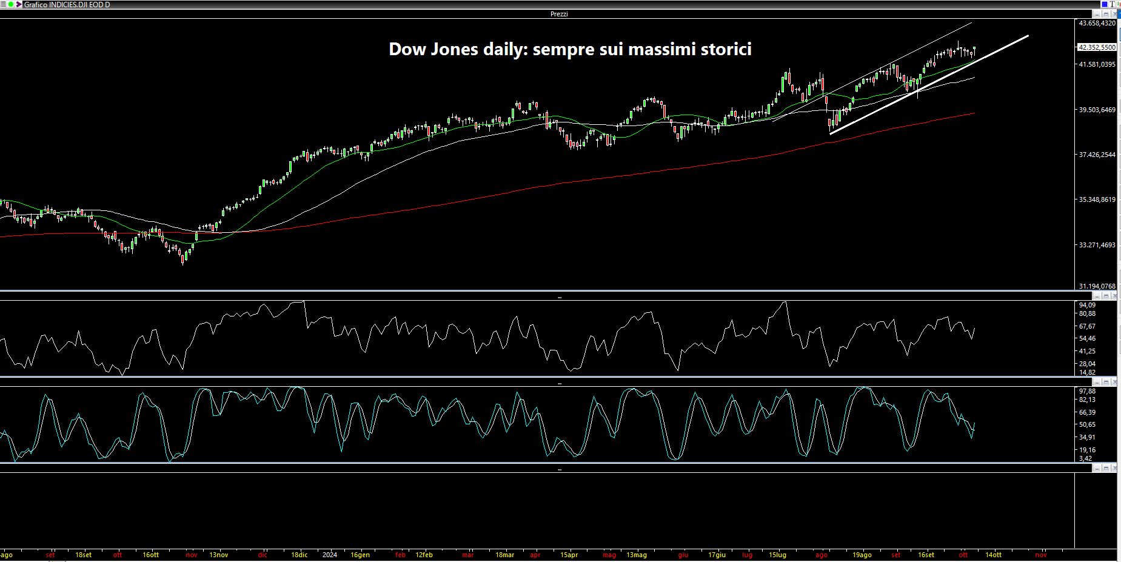Click the blue square icon at top right
Screen dimensions: 1121x562
tap(1105, 4)
